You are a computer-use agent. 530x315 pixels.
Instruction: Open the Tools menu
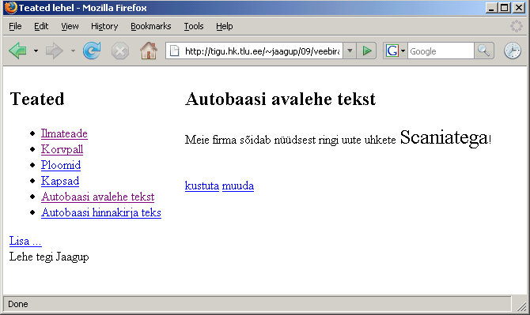[x=194, y=26]
